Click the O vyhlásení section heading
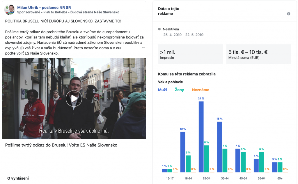Viewport: 298px width, 184px height. (x=18, y=178)
